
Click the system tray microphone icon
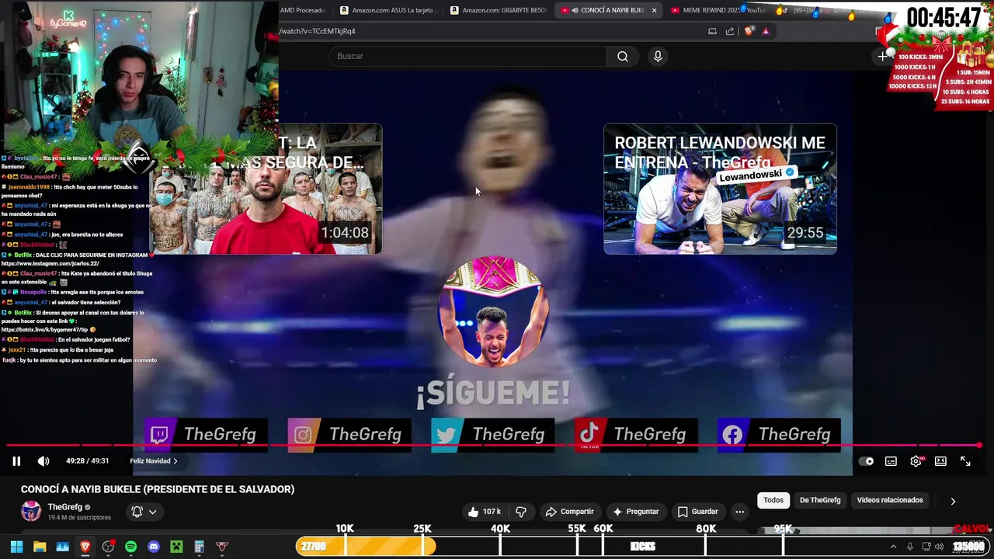(x=910, y=547)
